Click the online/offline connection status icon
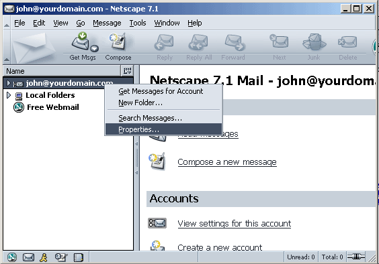Screen dimensions: 379x264 pos(356,257)
